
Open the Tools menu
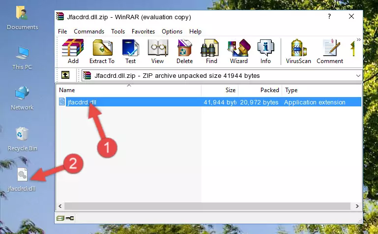(x=118, y=32)
